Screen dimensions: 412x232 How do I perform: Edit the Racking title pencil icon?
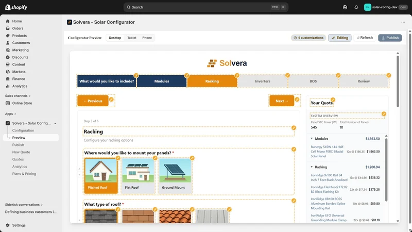click(x=294, y=128)
